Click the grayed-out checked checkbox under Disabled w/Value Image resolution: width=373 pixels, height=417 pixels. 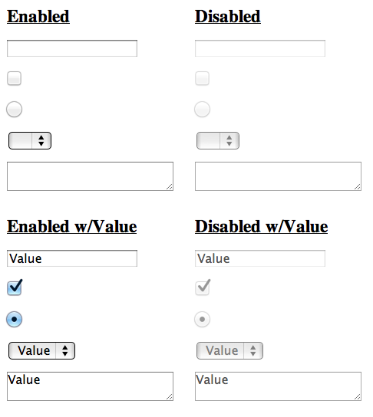[203, 287]
